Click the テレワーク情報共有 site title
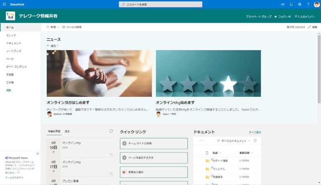321x185 pixels. pyautogui.click(x=38, y=16)
